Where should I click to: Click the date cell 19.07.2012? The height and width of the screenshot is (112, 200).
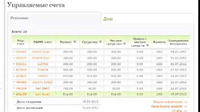(178, 52)
